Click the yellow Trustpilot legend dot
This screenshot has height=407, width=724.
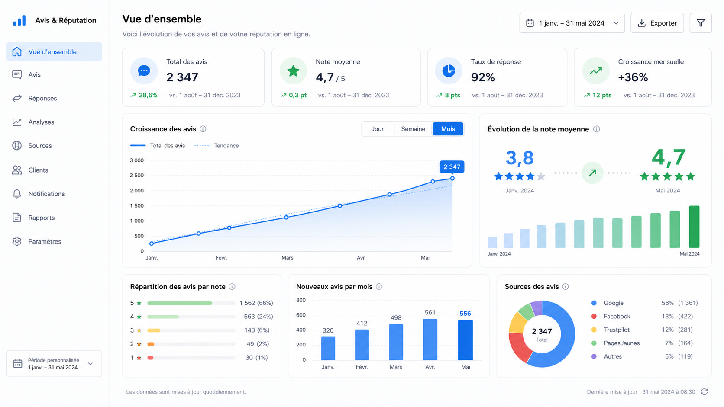coord(594,330)
